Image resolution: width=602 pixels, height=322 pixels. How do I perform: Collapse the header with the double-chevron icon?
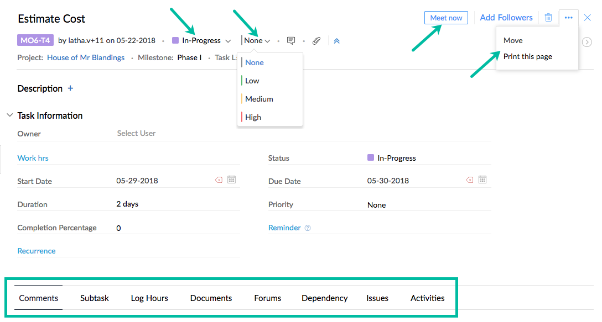[336, 40]
